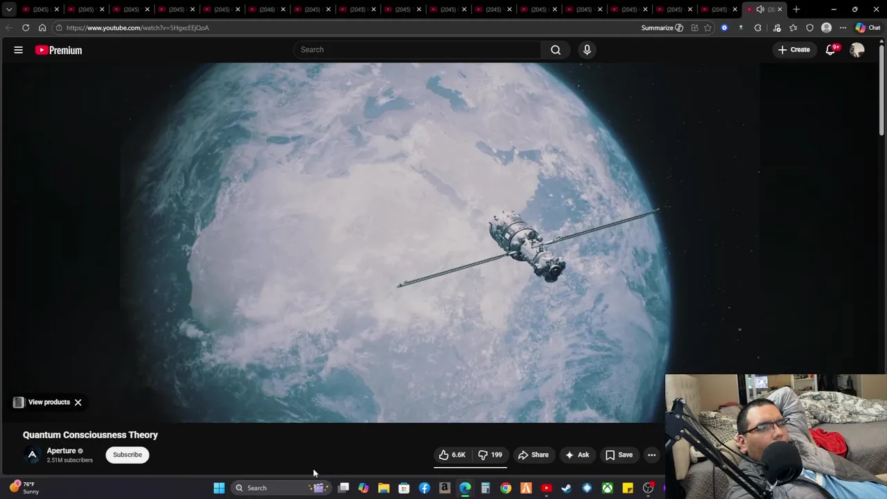Reload the current page
This screenshot has width=887, height=499.
pyautogui.click(x=26, y=28)
